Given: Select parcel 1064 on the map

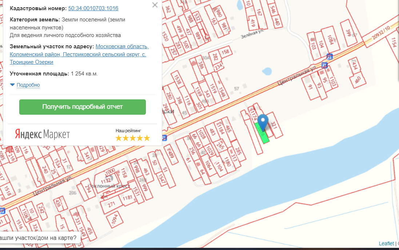Looking at the screenshot, I should click(x=208, y=165).
